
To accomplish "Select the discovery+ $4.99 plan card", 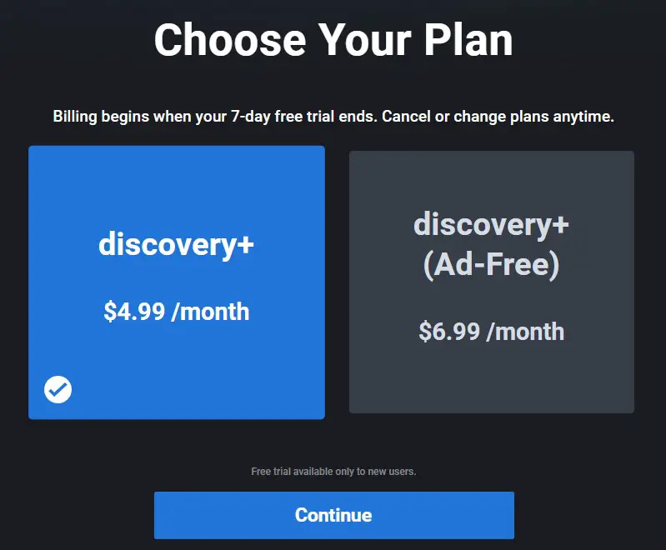I will (x=177, y=282).
